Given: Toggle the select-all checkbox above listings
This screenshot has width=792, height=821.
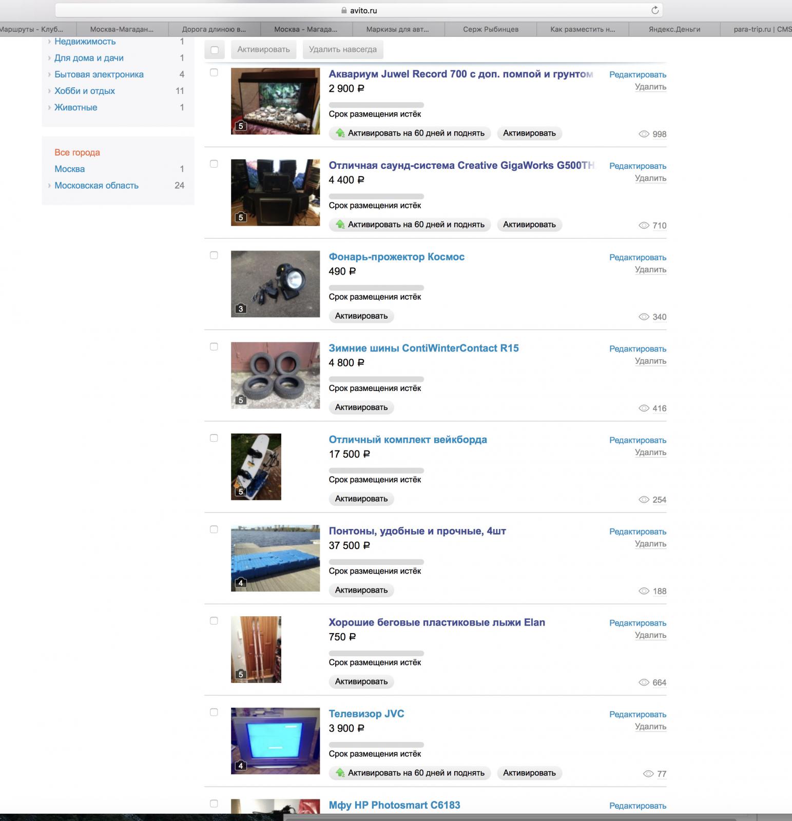Looking at the screenshot, I should 215,50.
